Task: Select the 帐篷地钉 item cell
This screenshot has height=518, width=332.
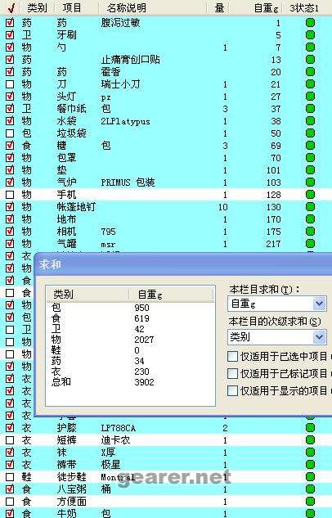Action: pyautogui.click(x=76, y=207)
